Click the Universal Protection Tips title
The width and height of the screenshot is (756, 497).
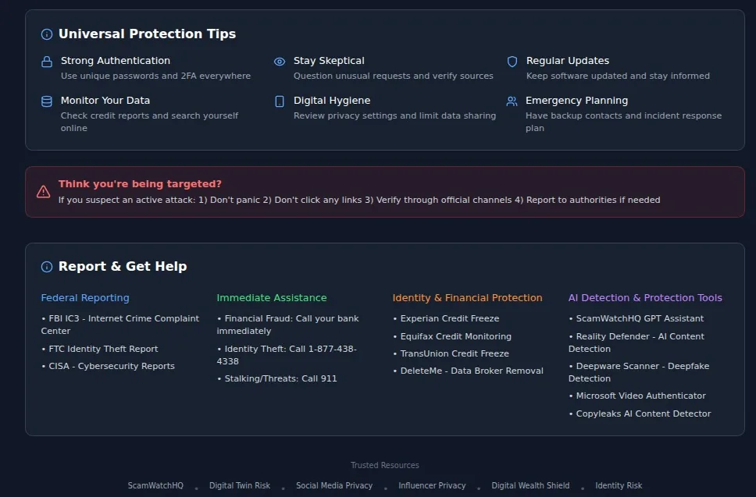pyautogui.click(x=147, y=34)
